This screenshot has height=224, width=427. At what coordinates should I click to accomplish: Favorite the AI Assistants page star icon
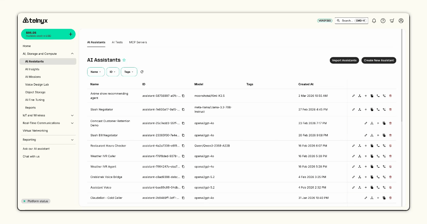pyautogui.click(x=124, y=60)
